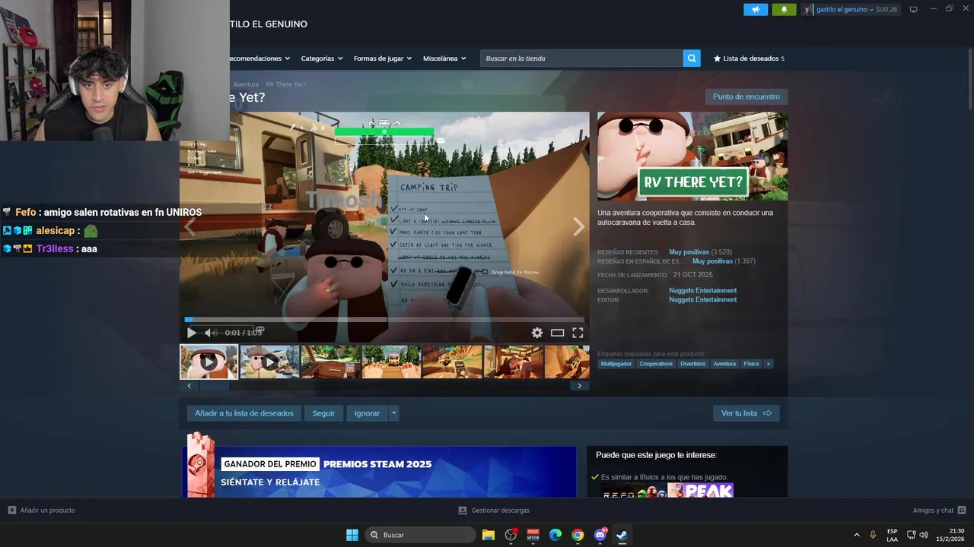Click RV There Yet? breadcrumb
This screenshot has height=547, width=974.
pos(286,84)
